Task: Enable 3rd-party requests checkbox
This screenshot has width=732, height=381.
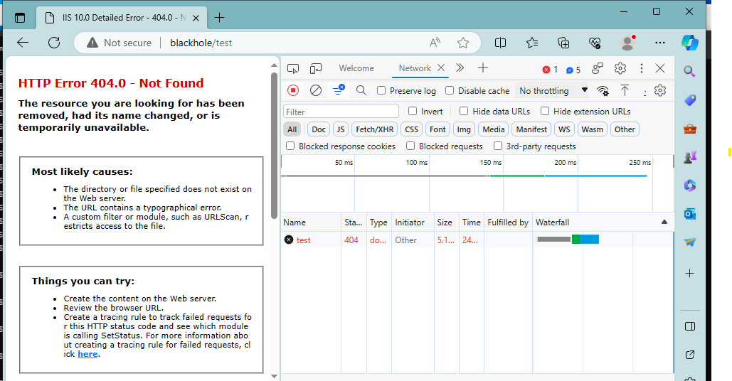Action: [x=498, y=146]
